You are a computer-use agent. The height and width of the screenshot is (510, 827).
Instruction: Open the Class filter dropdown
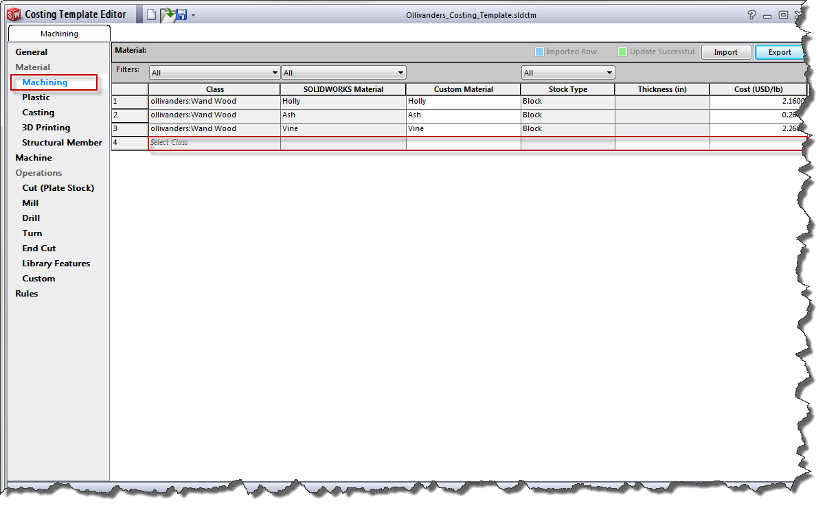[214, 73]
